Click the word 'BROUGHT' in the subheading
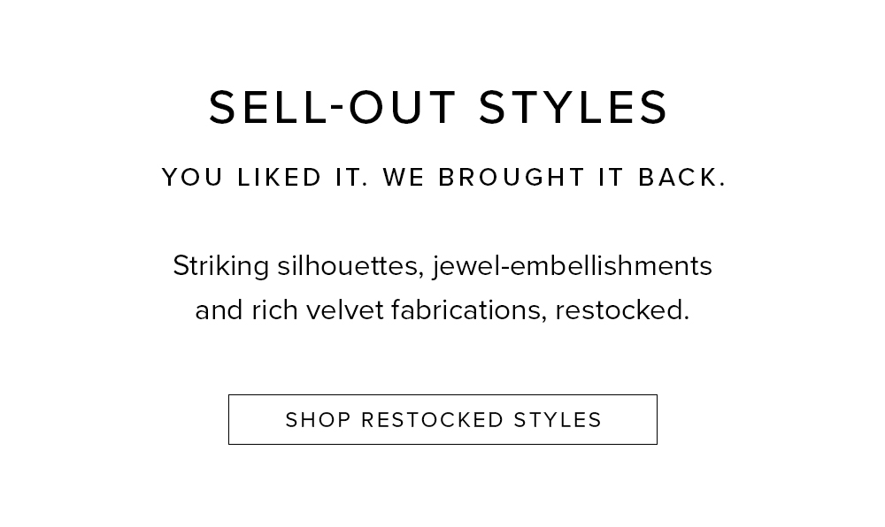The height and width of the screenshot is (527, 885). 512,177
